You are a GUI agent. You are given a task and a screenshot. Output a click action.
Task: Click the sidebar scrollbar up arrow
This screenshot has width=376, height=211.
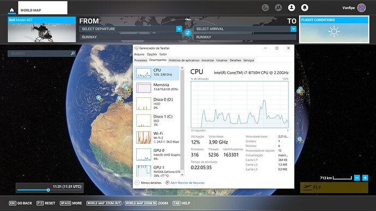[182, 68]
